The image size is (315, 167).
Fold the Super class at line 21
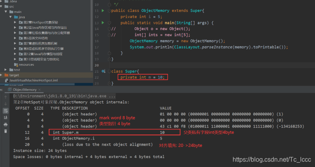point(109,71)
